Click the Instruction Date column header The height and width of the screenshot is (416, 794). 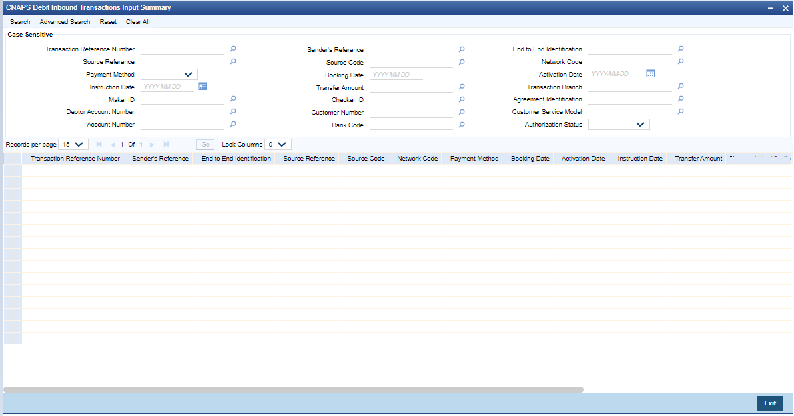click(x=640, y=159)
